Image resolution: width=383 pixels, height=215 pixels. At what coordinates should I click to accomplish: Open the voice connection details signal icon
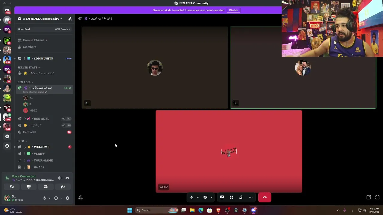(x=7, y=178)
